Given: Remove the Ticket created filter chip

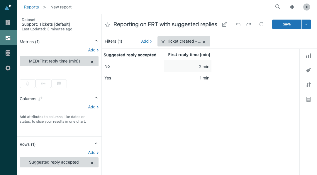Looking at the screenshot, I should (204, 42).
